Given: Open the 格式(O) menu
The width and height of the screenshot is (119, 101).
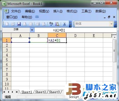Looking at the screenshot, I should [x=72, y=11].
